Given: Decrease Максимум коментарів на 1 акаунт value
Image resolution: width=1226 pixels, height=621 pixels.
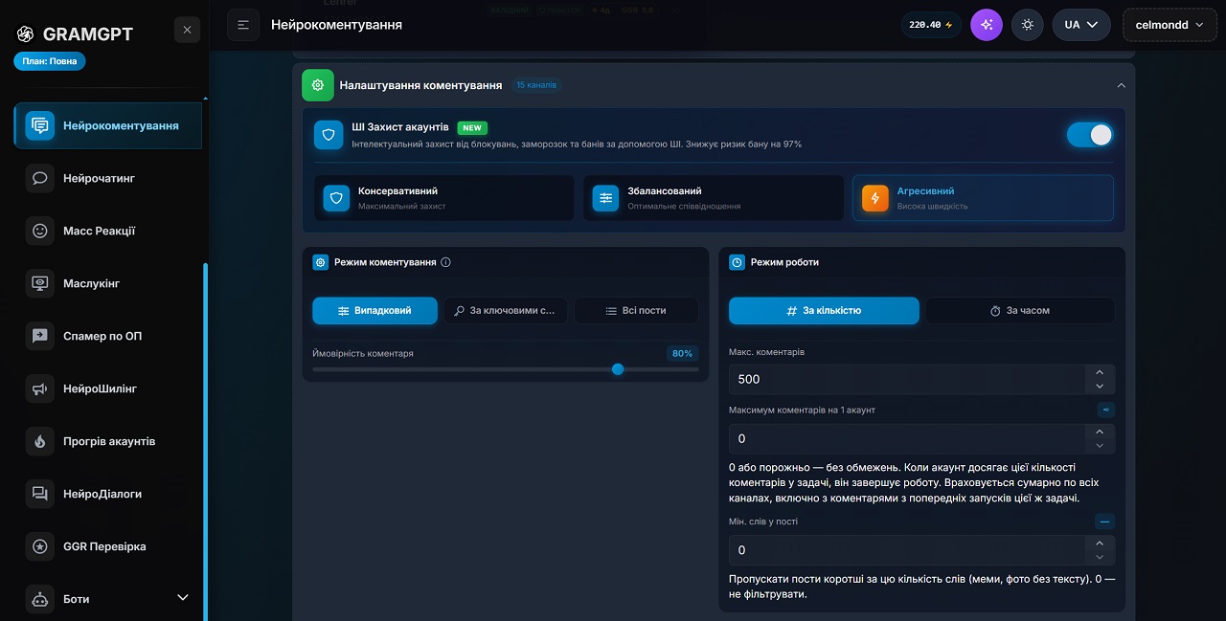Looking at the screenshot, I should (x=1100, y=446).
